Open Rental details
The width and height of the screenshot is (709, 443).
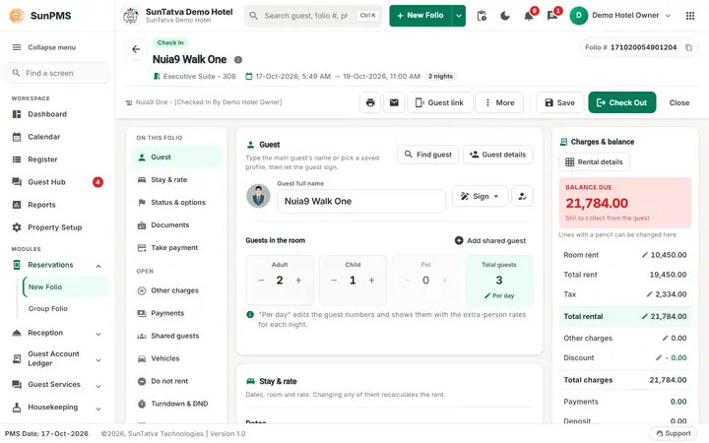pos(594,161)
